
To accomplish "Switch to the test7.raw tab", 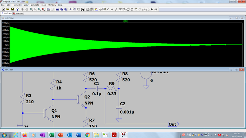I will click(x=19, y=13).
